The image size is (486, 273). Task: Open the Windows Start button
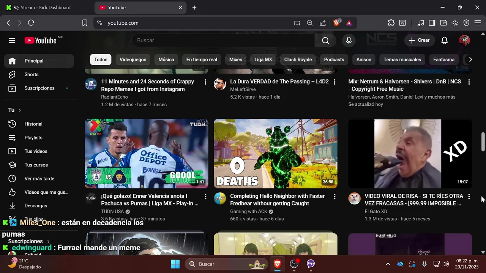point(175,264)
